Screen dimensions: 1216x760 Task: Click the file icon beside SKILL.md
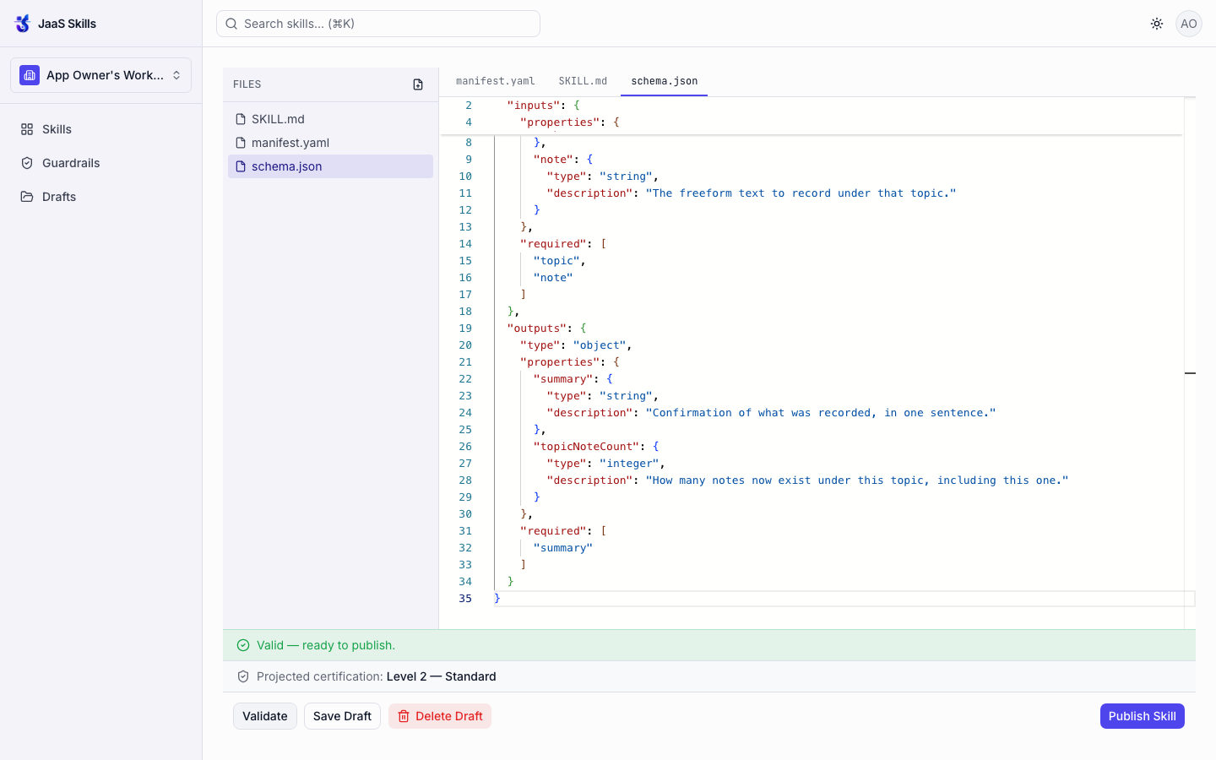point(241,119)
